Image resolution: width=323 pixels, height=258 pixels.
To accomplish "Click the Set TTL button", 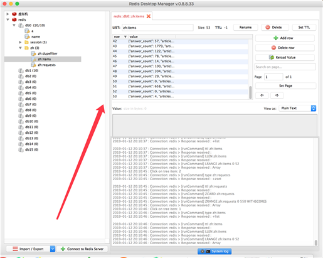I will point(304,28).
